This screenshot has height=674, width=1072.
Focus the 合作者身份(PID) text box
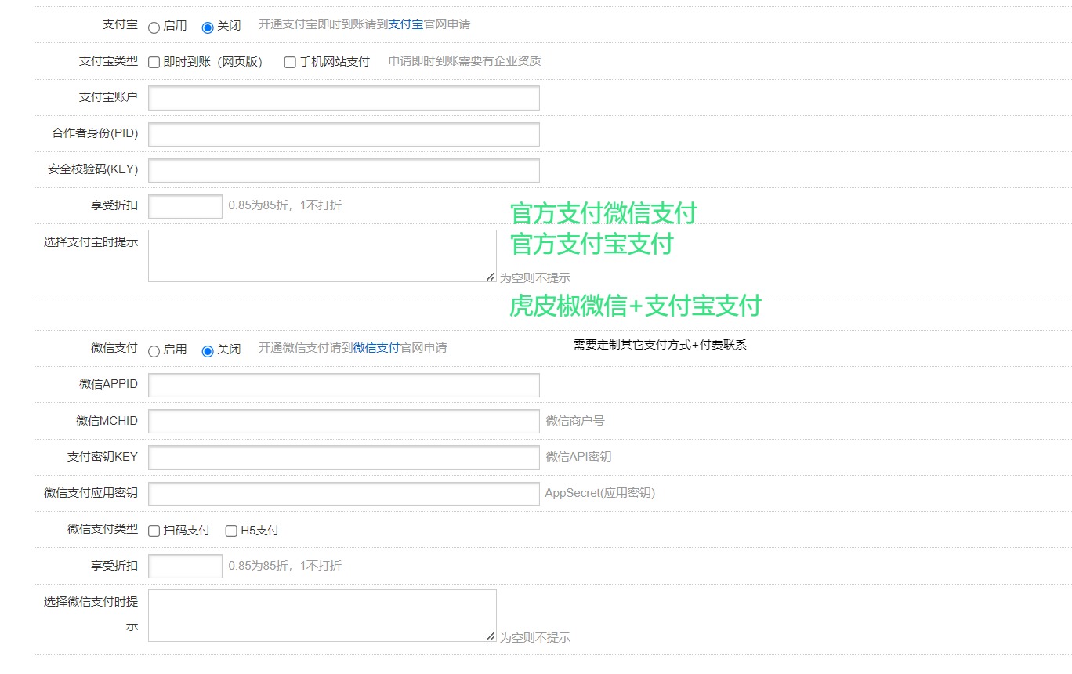(x=343, y=134)
